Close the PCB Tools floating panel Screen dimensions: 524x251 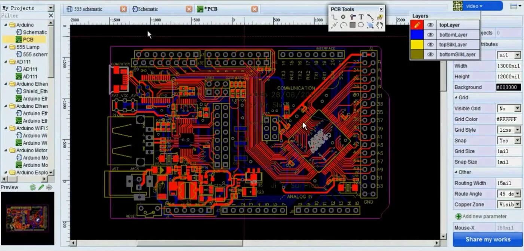pyautogui.click(x=381, y=9)
